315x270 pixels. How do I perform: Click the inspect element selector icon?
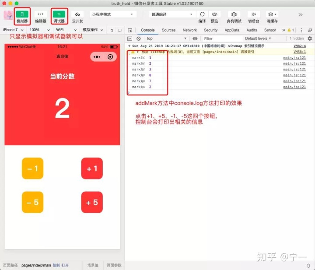[130, 30]
